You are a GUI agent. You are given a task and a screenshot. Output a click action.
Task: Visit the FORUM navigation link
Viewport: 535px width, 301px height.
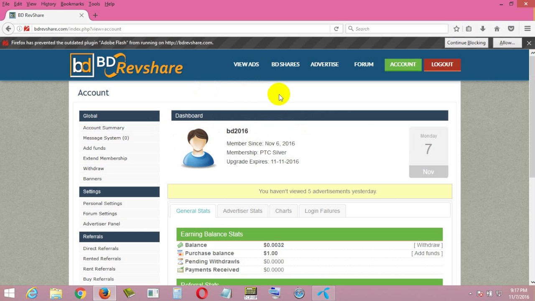pos(364,64)
